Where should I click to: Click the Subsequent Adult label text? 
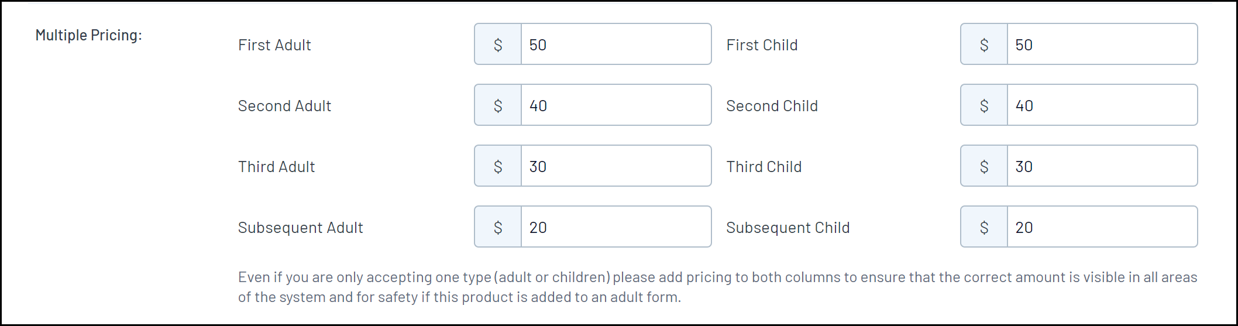coord(300,228)
